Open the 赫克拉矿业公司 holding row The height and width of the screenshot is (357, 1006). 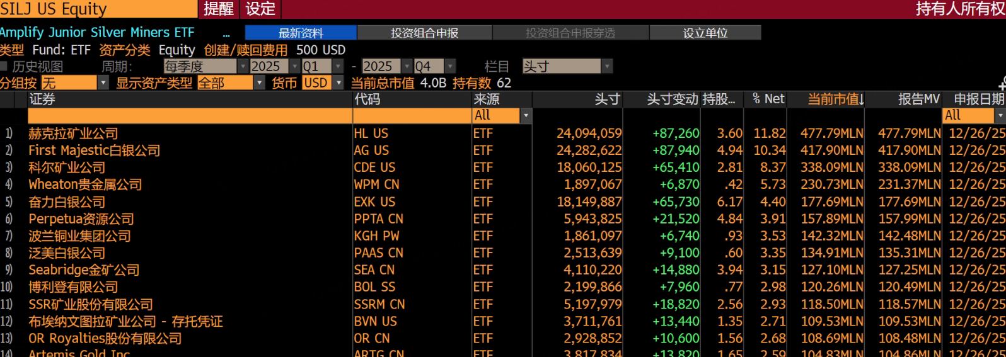point(73,133)
